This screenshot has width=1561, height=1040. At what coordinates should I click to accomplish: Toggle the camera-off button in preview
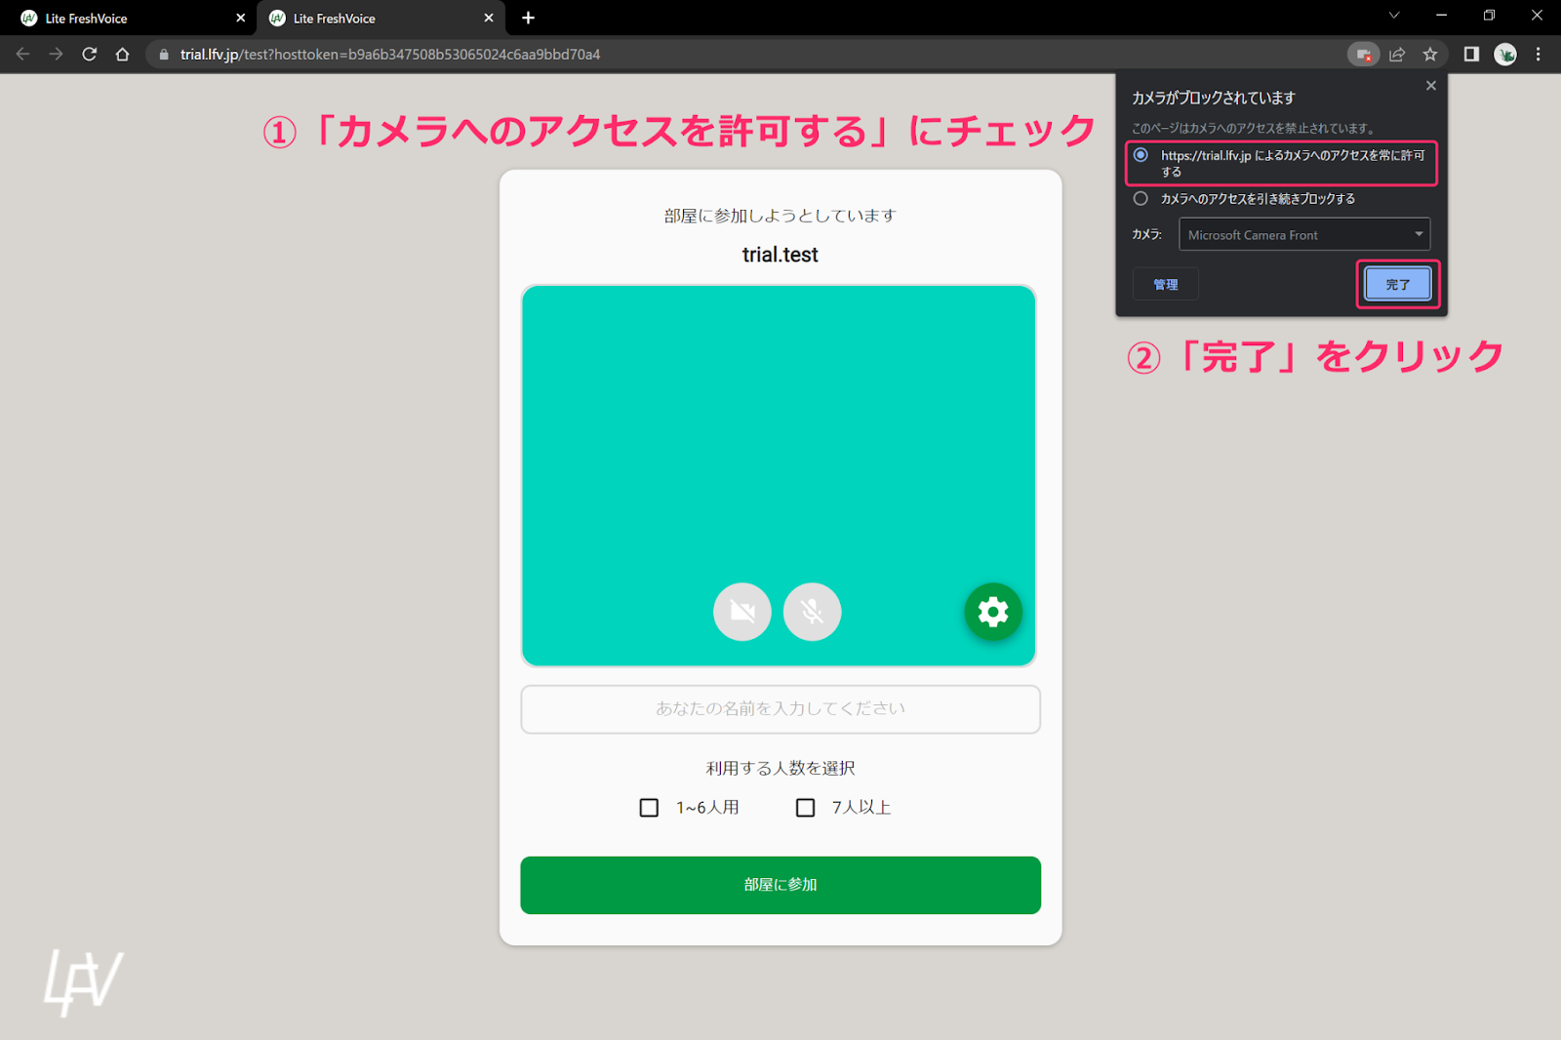point(741,612)
